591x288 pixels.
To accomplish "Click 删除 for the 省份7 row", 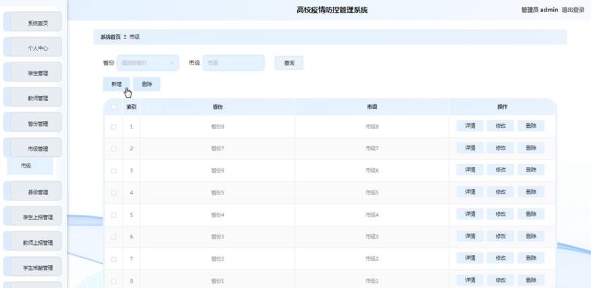I will (531, 147).
